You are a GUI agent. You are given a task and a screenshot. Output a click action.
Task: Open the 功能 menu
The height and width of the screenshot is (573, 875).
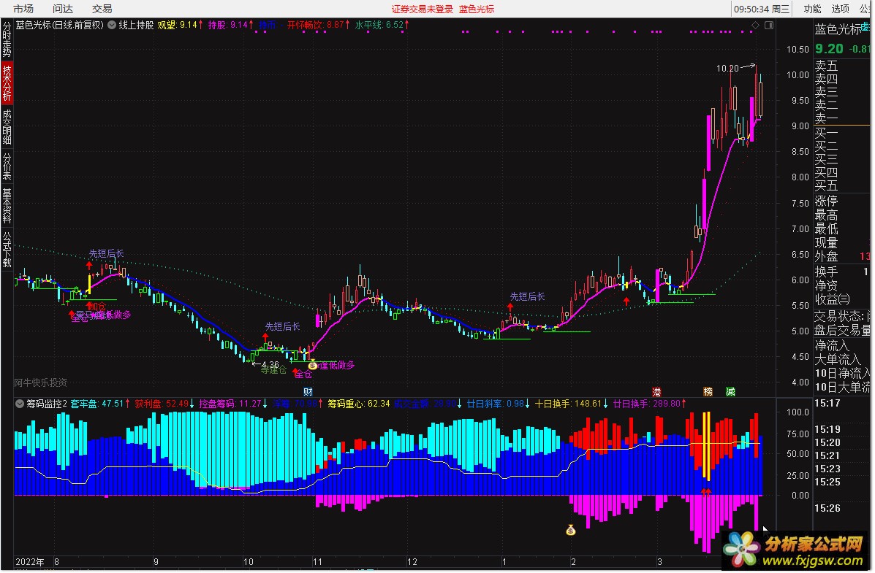(812, 9)
